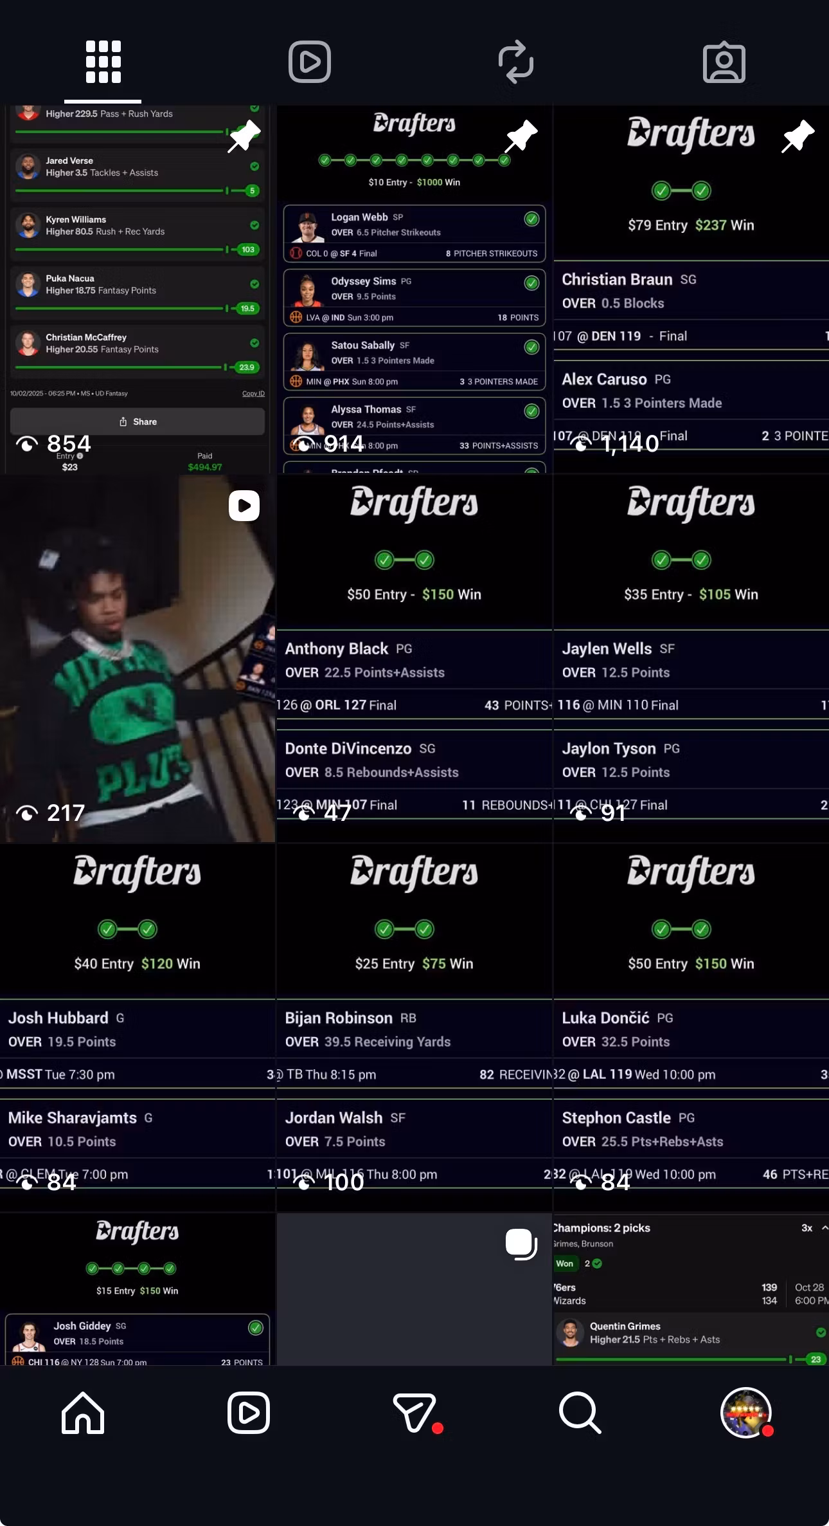Open the Search page
Viewport: 829px width, 1526px height.
tap(580, 1413)
